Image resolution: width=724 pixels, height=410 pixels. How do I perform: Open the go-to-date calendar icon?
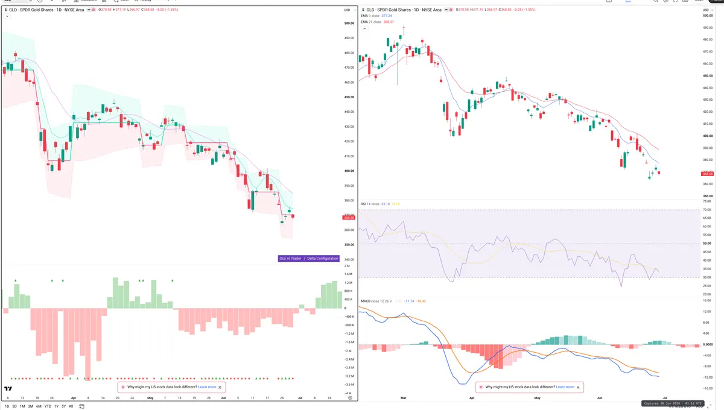pyautogui.click(x=81, y=406)
